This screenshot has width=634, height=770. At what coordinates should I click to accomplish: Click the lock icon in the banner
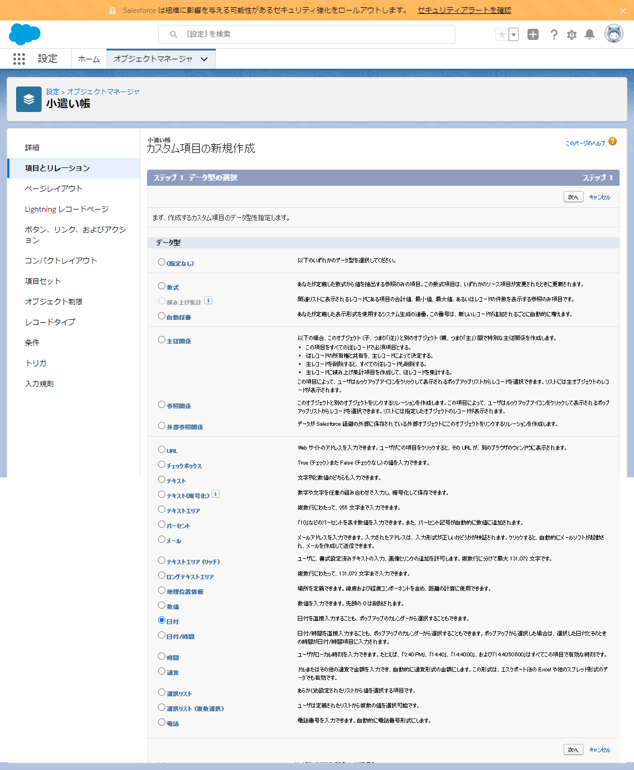pos(113,11)
